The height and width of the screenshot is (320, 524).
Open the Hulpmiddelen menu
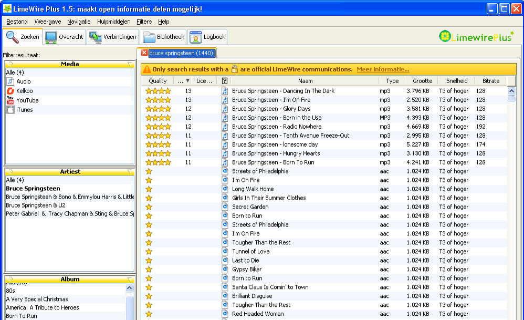pyautogui.click(x=113, y=22)
